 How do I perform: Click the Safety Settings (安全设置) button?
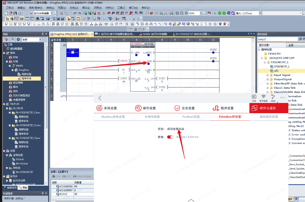tap(184, 108)
